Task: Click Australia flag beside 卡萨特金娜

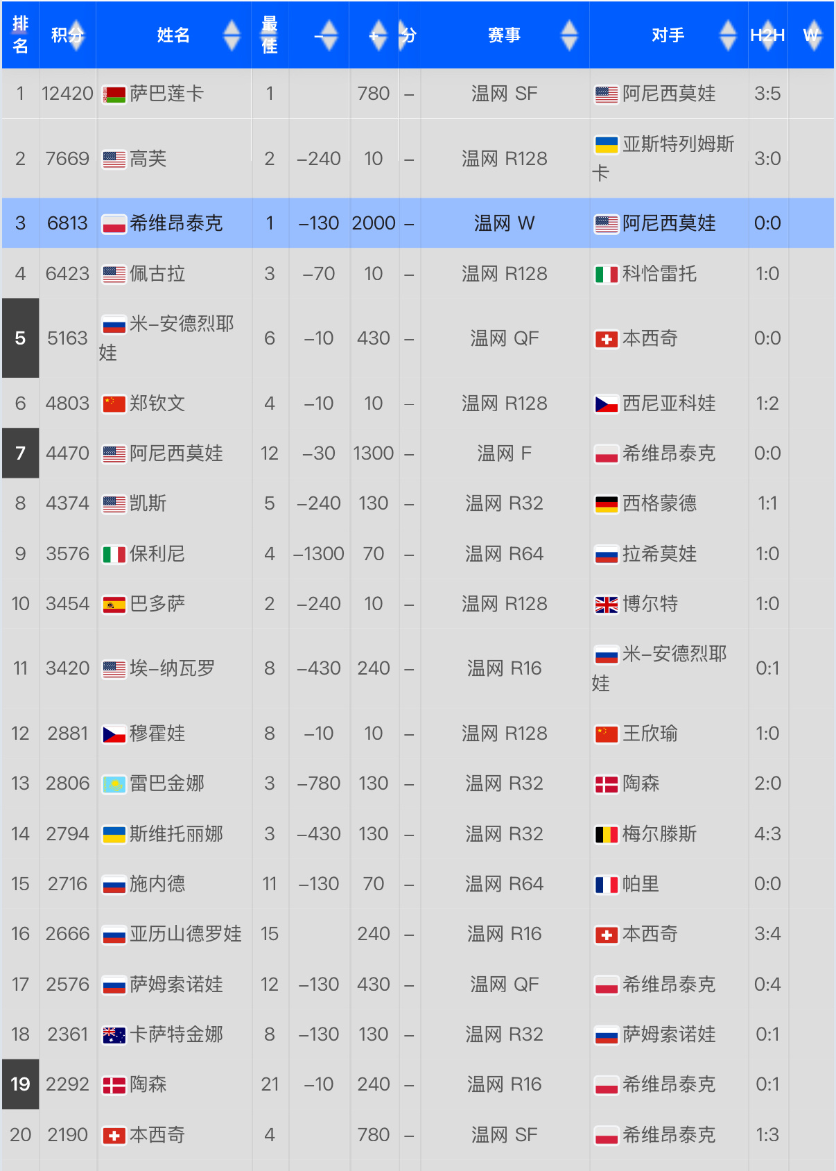Action: (x=114, y=1035)
